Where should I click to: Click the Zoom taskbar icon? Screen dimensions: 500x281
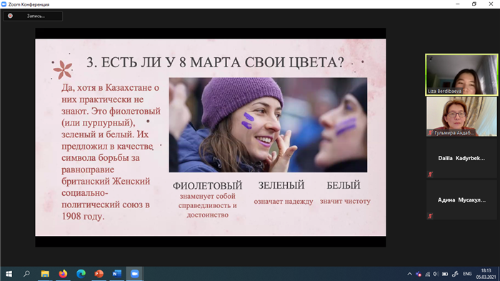point(134,274)
